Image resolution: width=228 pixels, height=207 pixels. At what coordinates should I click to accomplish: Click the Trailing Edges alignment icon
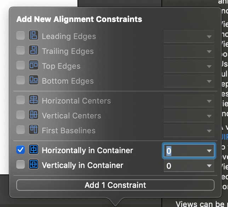point(34,51)
